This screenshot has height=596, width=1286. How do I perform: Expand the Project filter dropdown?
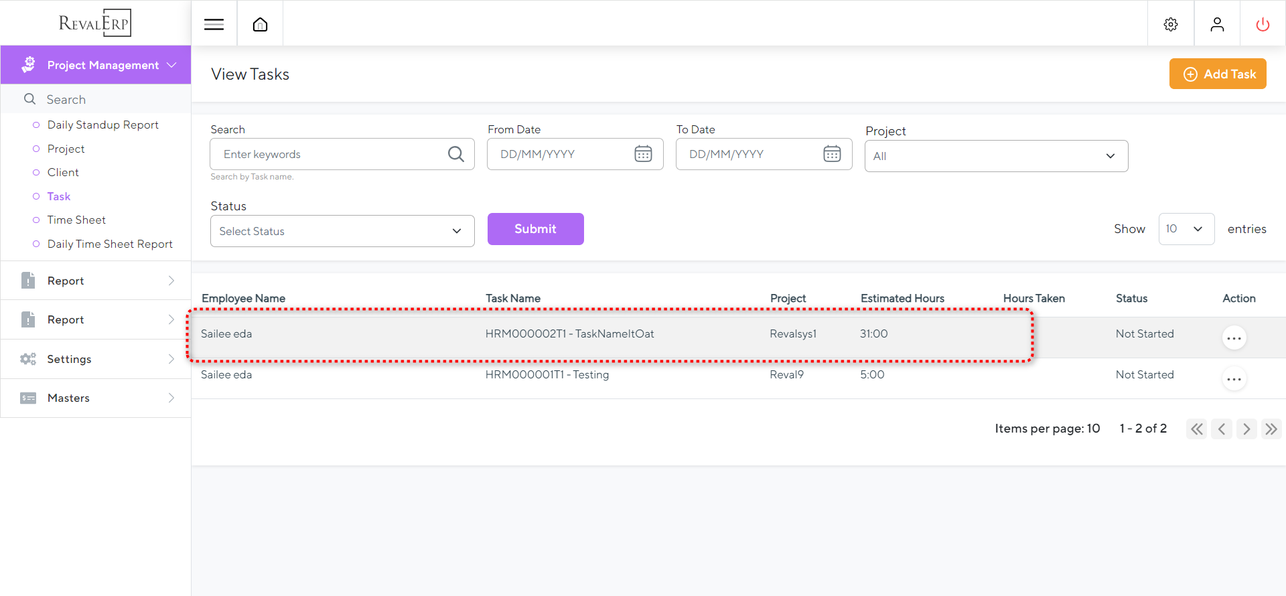pos(995,156)
